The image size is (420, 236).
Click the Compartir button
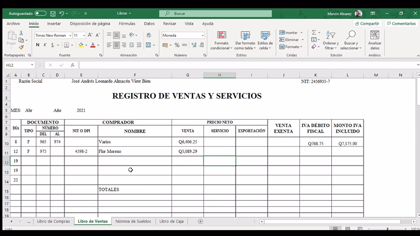click(x=367, y=24)
